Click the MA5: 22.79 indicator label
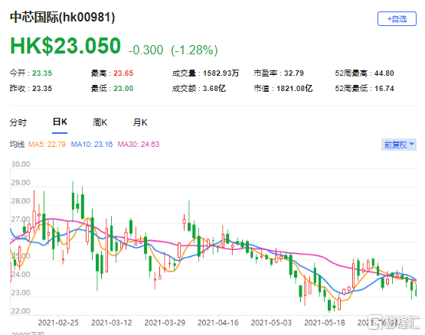This screenshot has width=425, height=335. coord(47,144)
